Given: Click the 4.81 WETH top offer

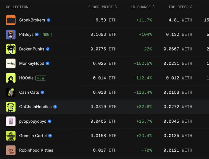Looking at the screenshot, I should click(x=181, y=20).
